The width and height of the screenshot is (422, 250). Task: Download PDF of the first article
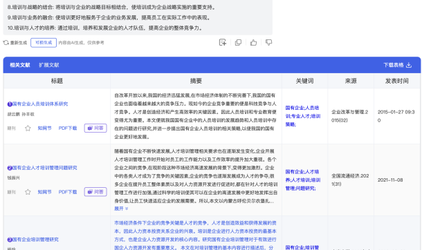pos(68,128)
